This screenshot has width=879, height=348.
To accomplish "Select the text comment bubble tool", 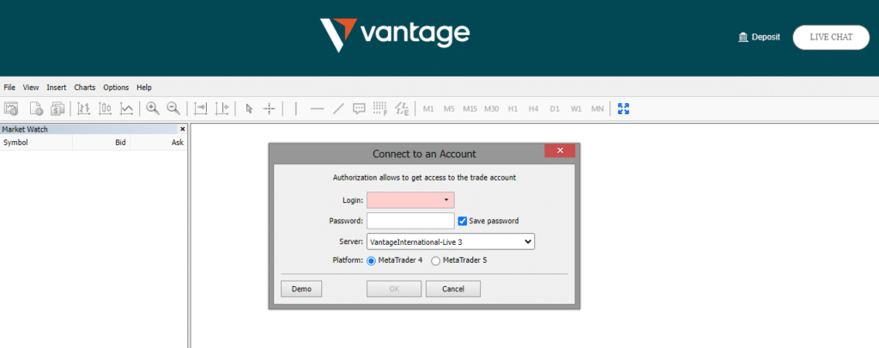I will (x=359, y=109).
